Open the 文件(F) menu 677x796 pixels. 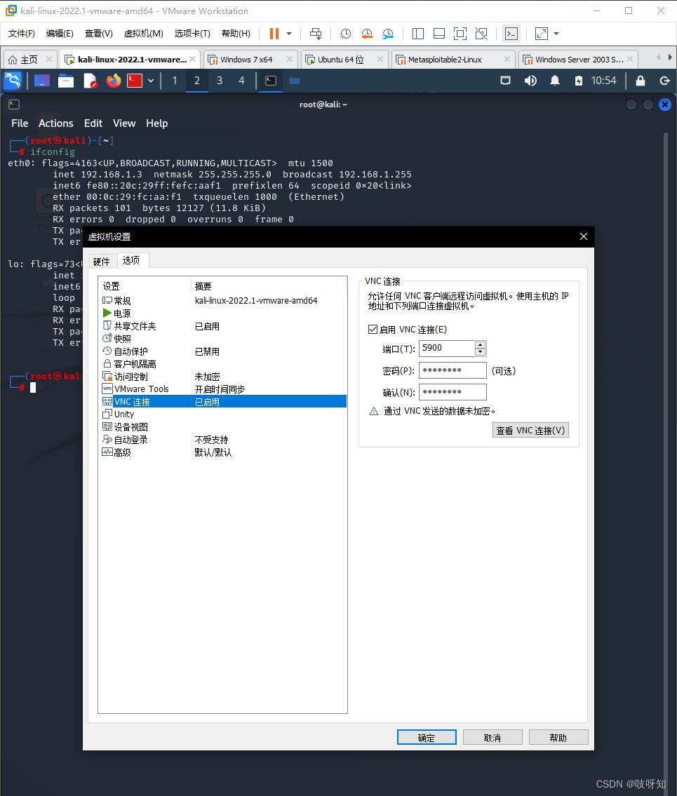[x=21, y=34]
